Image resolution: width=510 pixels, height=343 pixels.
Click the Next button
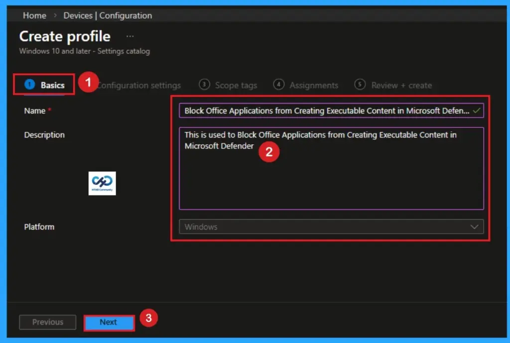tap(109, 322)
